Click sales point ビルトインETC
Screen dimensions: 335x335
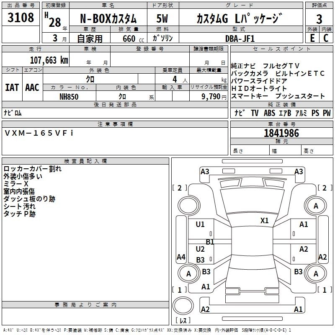point(300,74)
